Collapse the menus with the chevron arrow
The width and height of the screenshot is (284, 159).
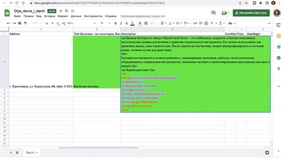pyautogui.click(x=269, y=23)
